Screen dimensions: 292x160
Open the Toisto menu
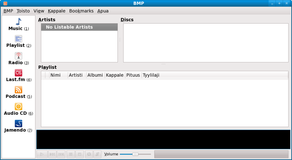tap(23, 11)
